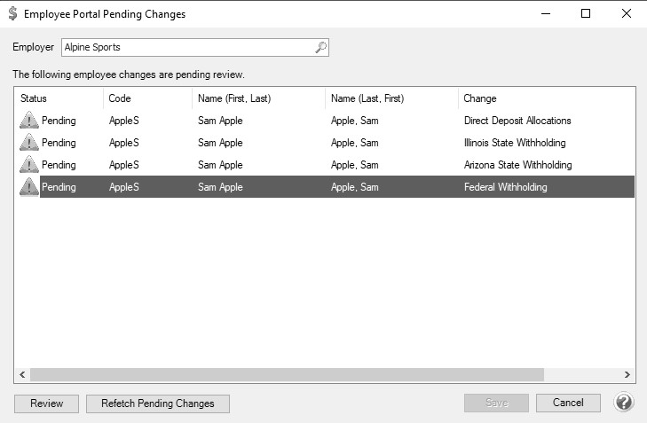The image size is (647, 423).
Task: Click warning icon on Federal Withholding row
Action: [x=29, y=187]
